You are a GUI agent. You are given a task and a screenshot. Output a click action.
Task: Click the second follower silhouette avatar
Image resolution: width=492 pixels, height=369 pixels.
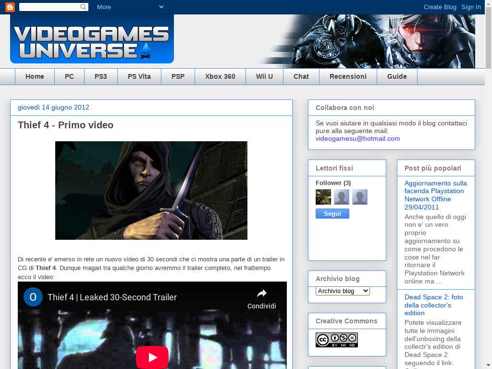click(x=342, y=197)
